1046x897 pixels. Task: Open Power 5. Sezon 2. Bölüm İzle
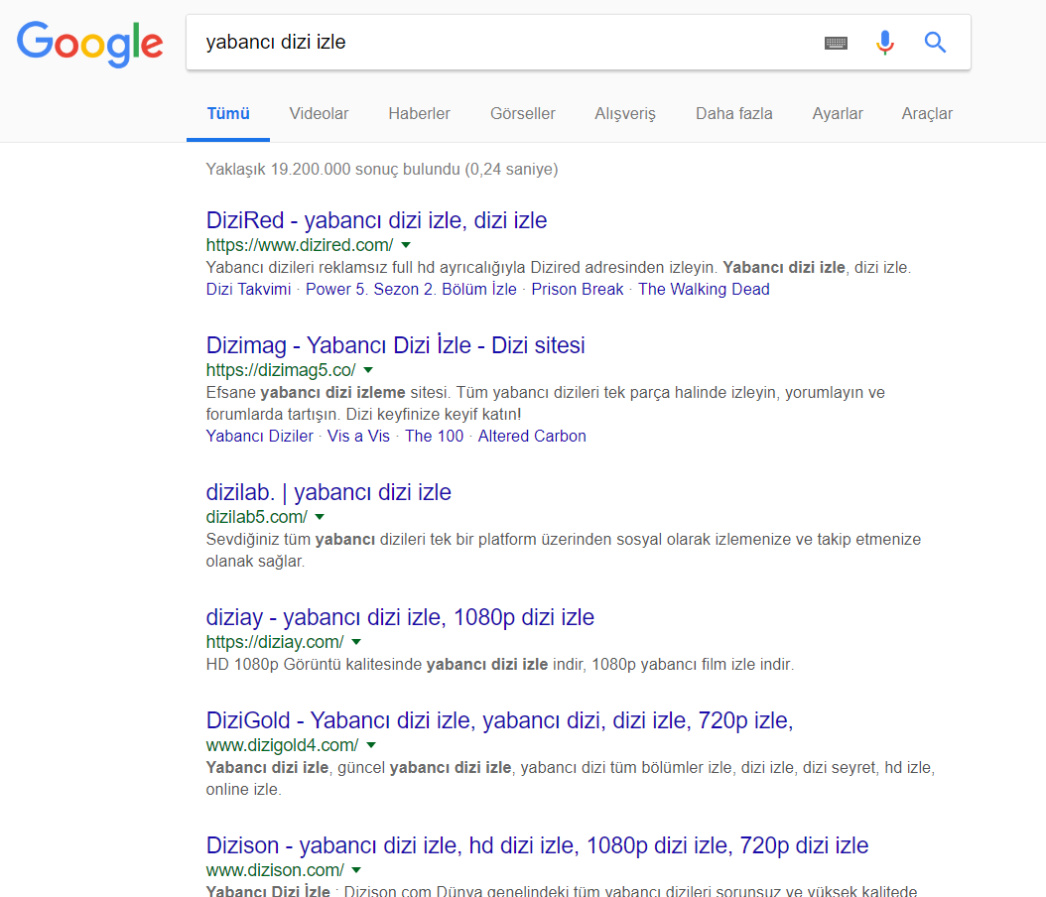pos(411,289)
